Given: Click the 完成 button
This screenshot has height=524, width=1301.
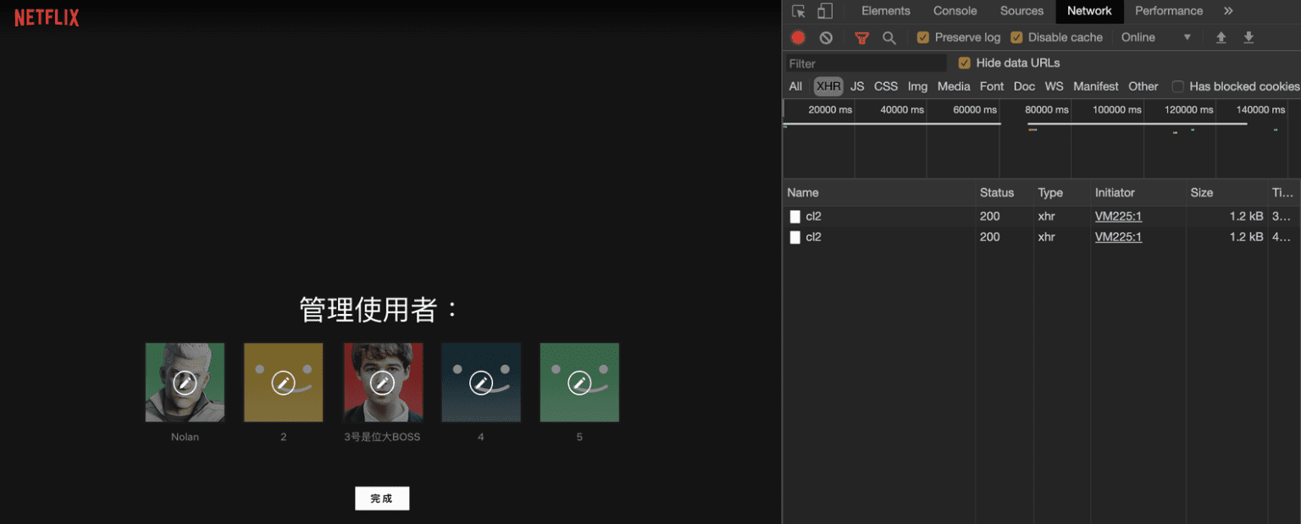Looking at the screenshot, I should pyautogui.click(x=382, y=498).
